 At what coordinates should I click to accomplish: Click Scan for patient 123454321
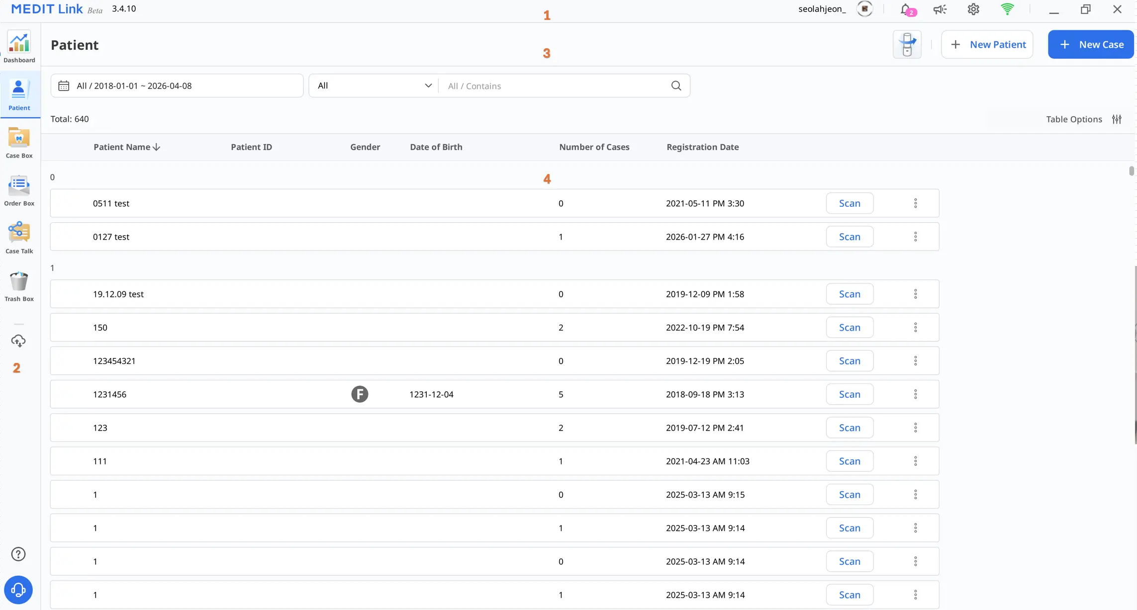[x=850, y=361]
